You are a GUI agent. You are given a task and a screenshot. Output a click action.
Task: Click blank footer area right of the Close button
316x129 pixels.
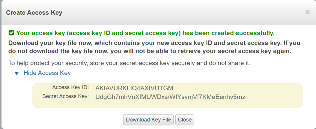click(x=255, y=120)
